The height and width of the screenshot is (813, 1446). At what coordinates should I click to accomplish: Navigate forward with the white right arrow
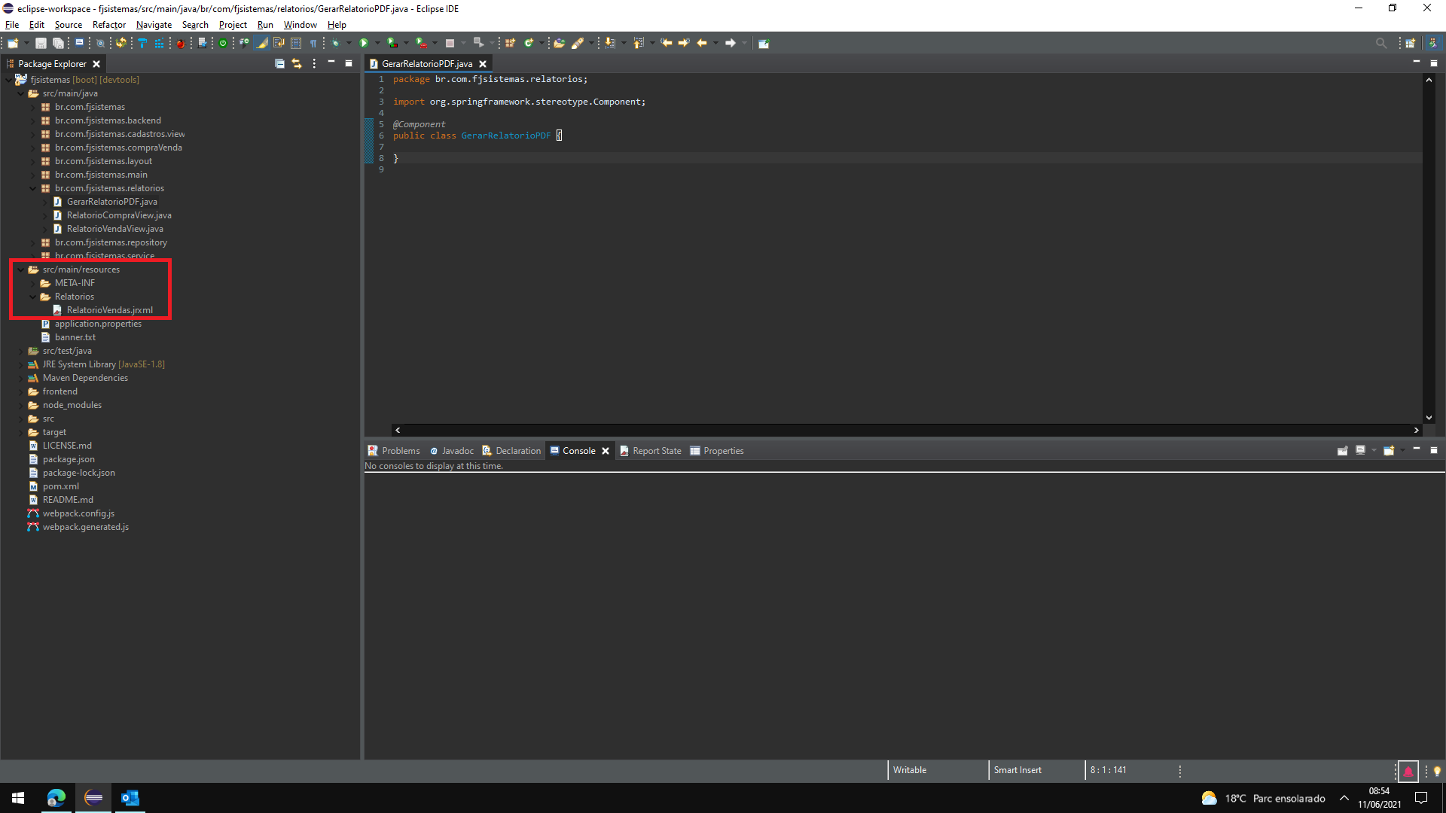(731, 44)
